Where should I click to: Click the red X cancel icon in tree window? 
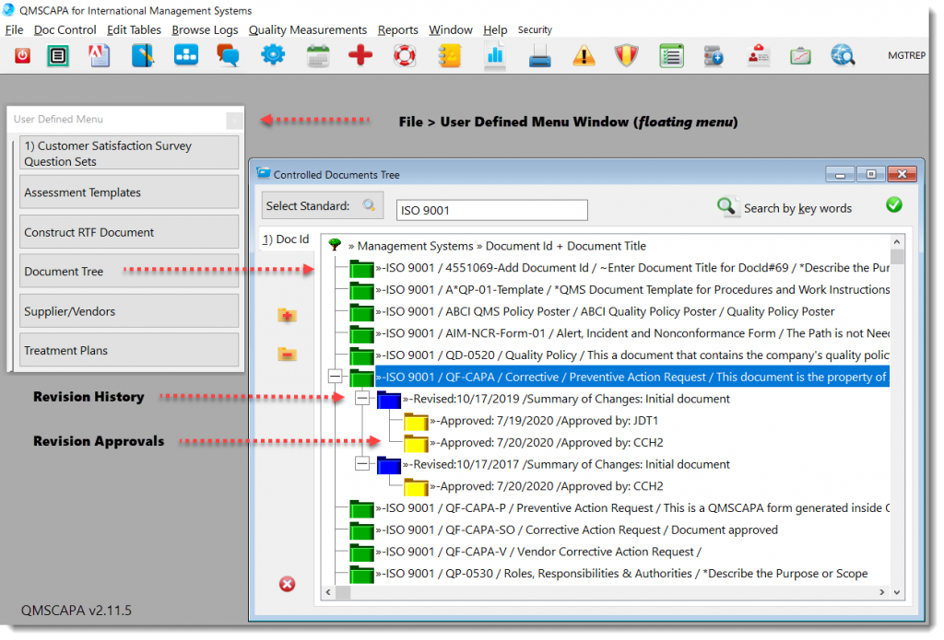tap(288, 584)
